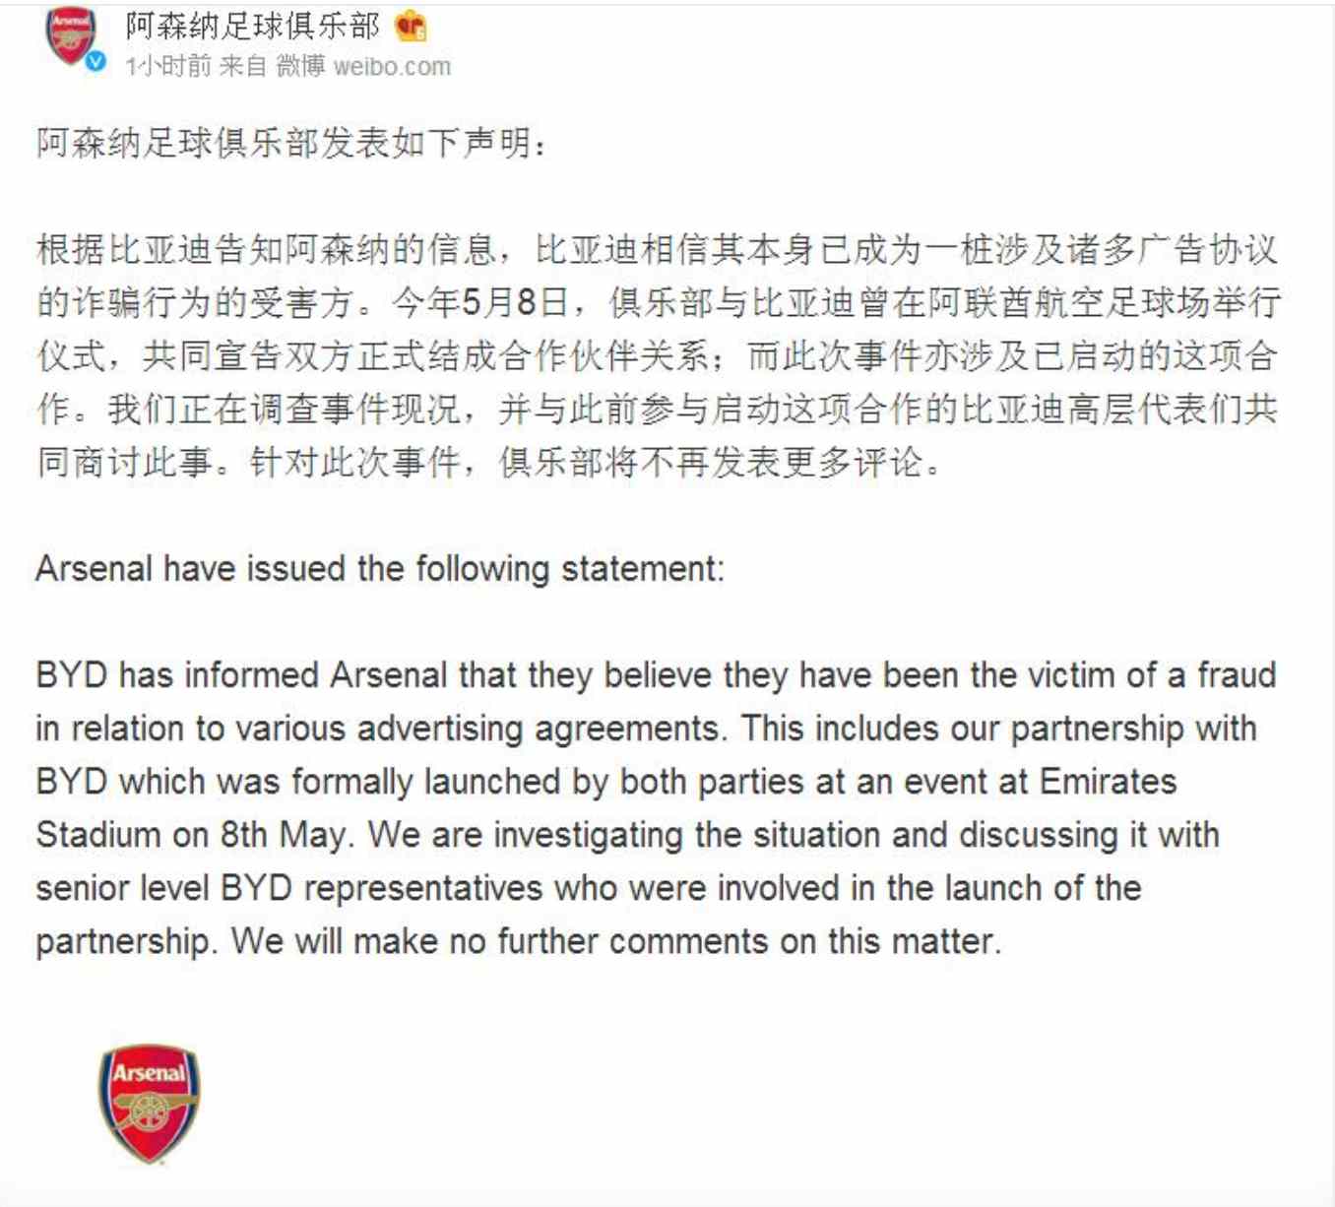Screen dimensions: 1335x1207
Task: Click the large Arsenal crest image below the post
Action: 149,1103
